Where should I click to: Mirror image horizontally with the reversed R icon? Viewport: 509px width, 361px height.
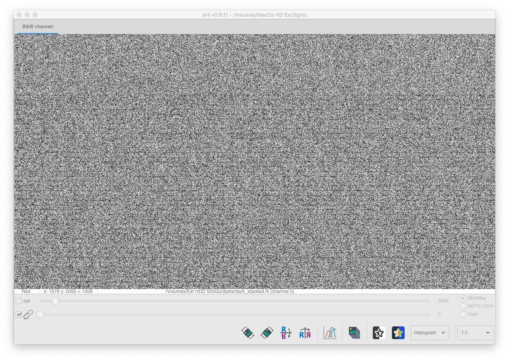[305, 333]
